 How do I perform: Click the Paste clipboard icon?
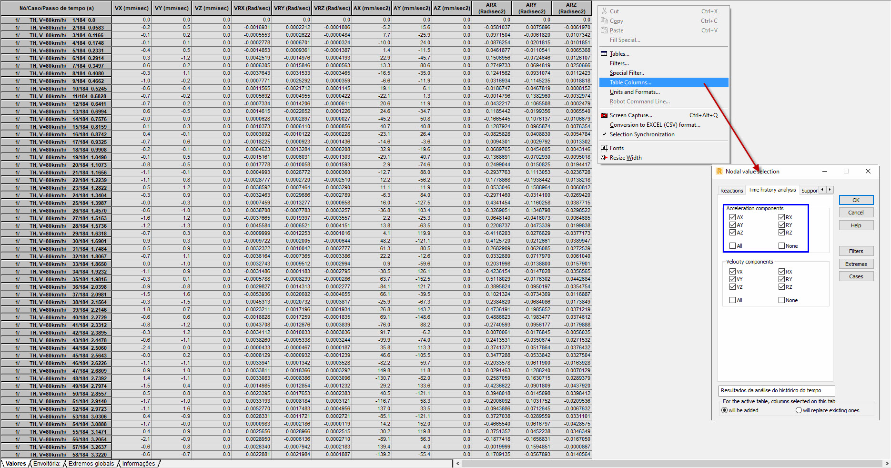pyautogui.click(x=604, y=30)
